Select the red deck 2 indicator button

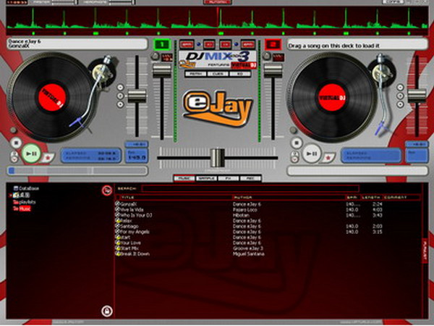273,44
